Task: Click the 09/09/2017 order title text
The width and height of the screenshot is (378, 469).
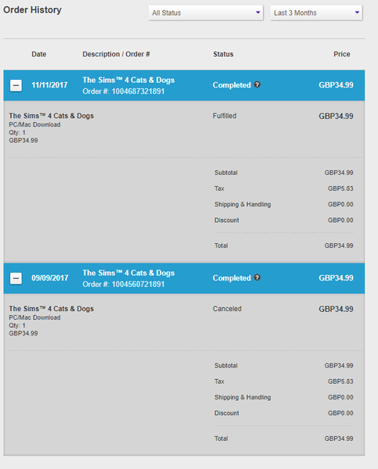Action: point(128,273)
